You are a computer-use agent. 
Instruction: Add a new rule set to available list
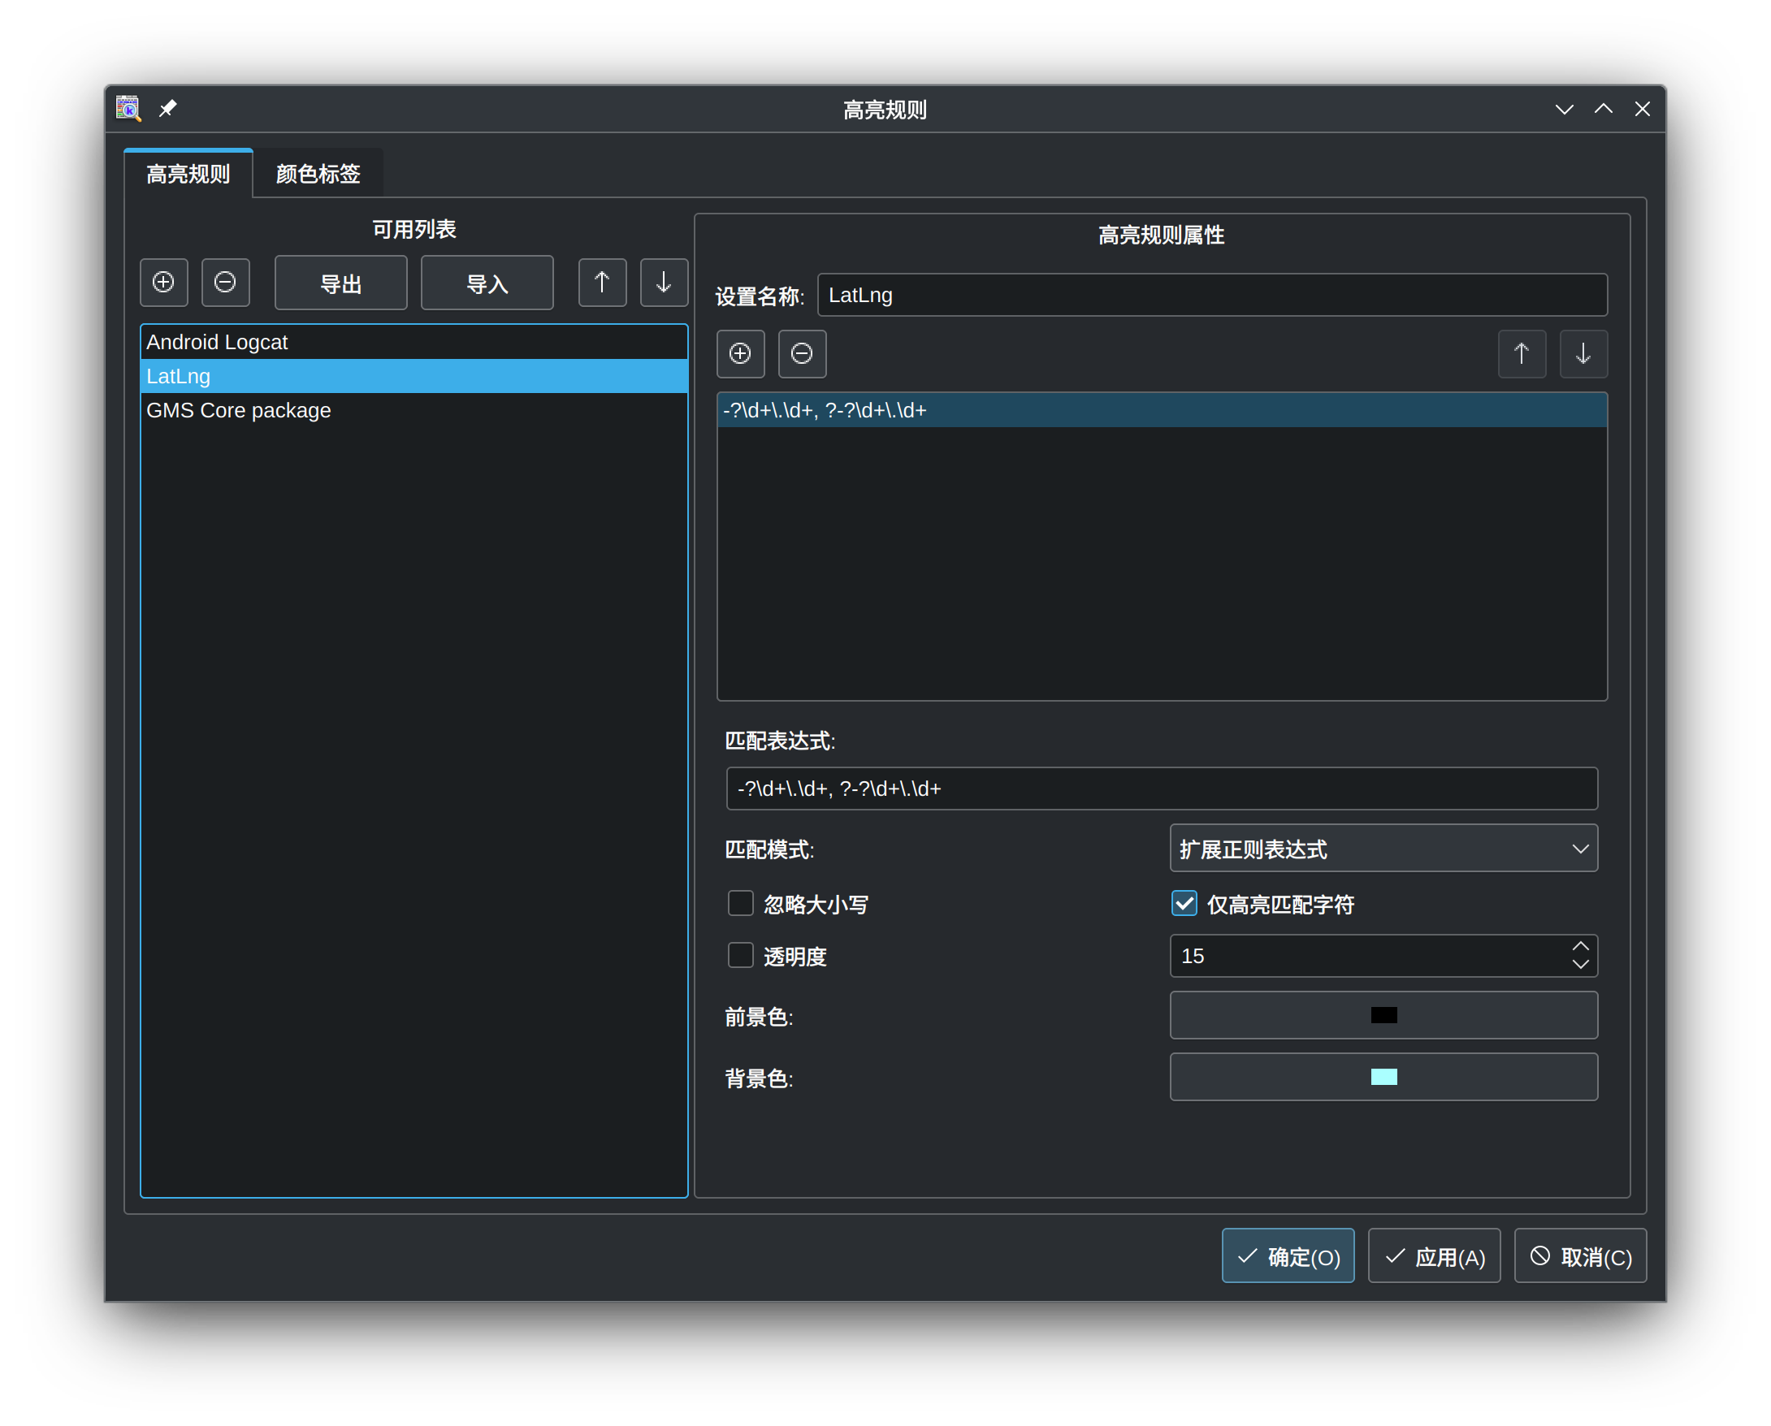[x=163, y=283]
